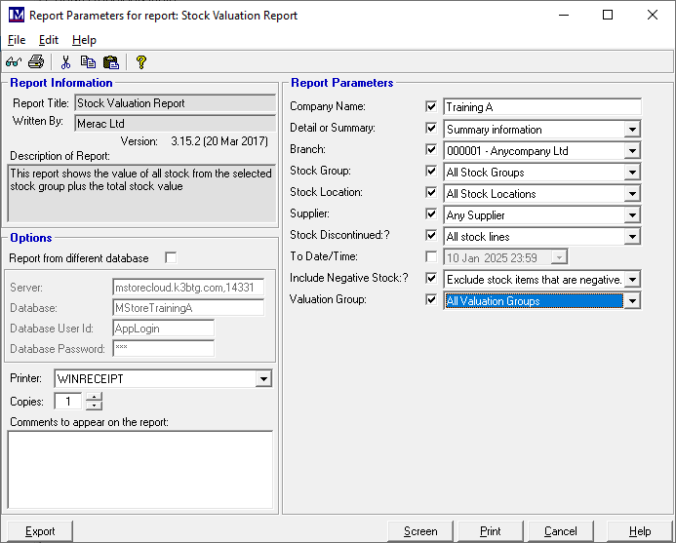Click the preview (glasses) toolbar icon
676x543 pixels.
(15, 62)
